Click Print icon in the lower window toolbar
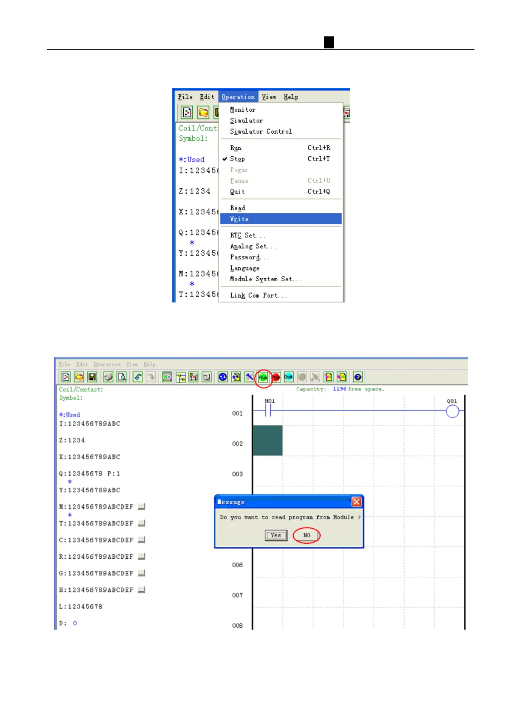The width and height of the screenshot is (510, 721). click(109, 377)
